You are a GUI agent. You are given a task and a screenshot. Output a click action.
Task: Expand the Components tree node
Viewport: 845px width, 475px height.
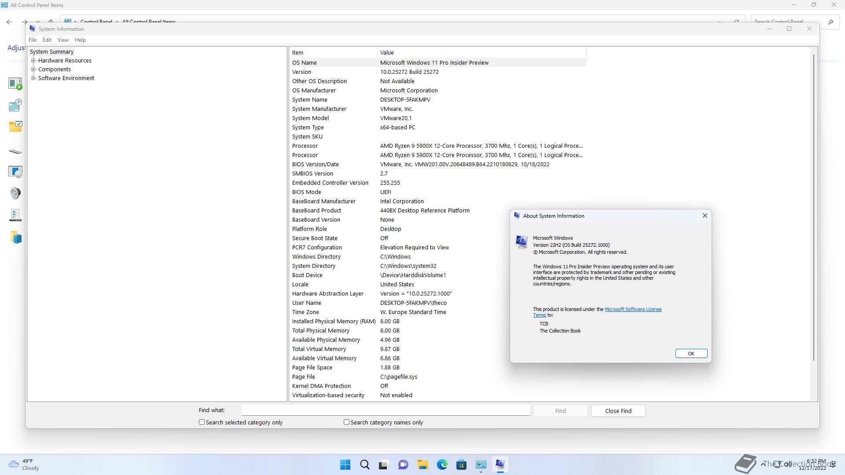[33, 69]
